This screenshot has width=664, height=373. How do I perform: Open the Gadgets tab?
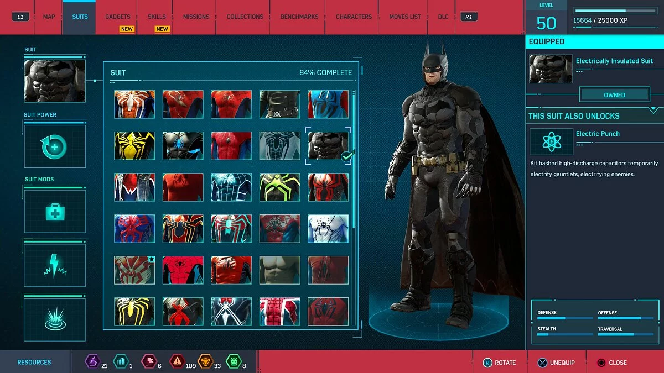tap(118, 17)
